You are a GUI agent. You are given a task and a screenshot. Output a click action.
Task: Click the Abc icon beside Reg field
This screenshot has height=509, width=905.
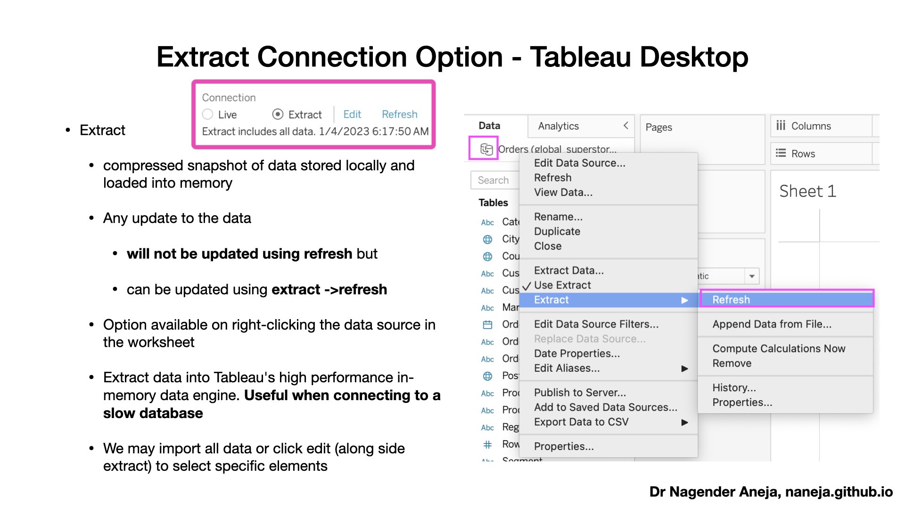487,427
